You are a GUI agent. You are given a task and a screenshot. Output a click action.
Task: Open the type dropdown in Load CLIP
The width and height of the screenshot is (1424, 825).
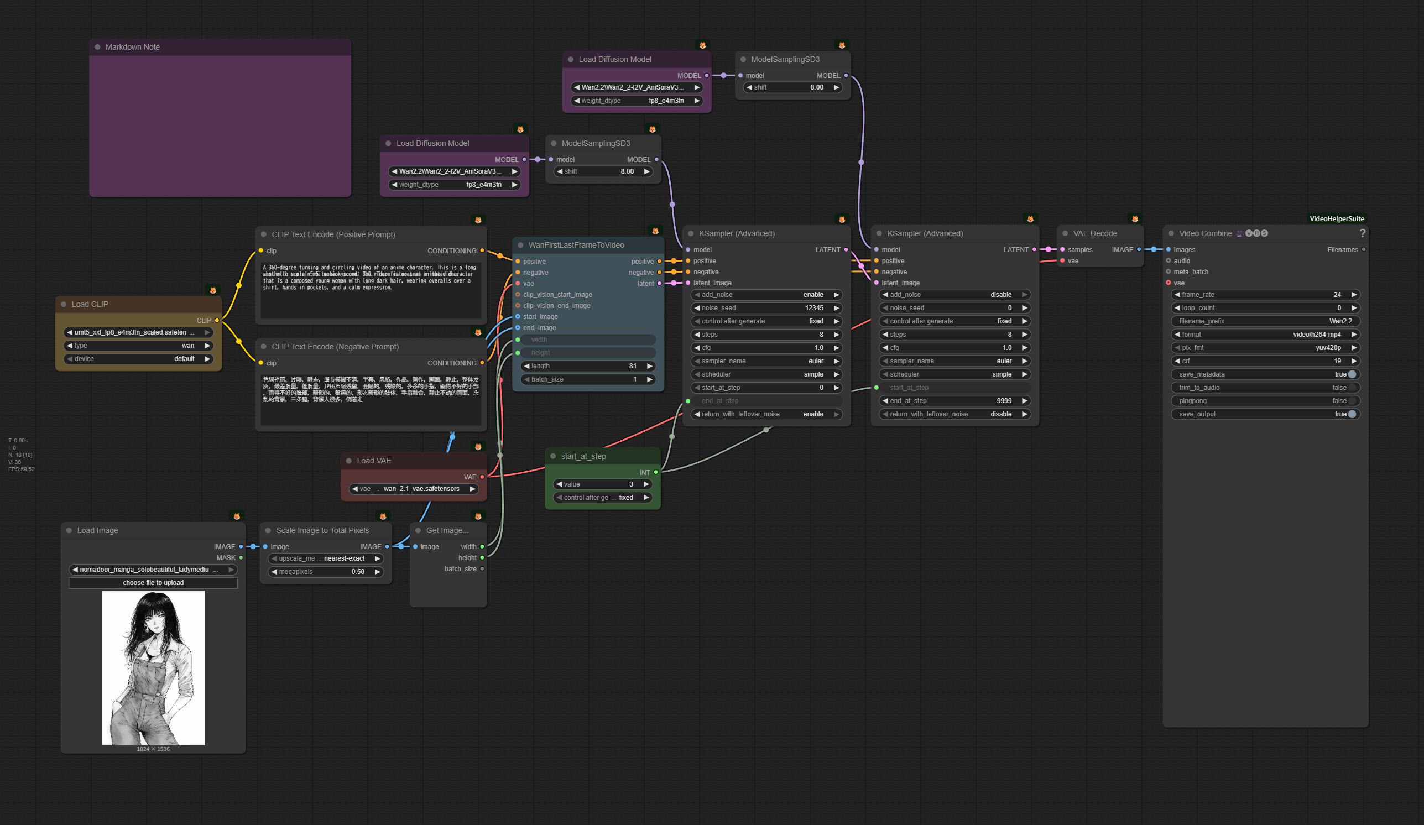coord(138,346)
